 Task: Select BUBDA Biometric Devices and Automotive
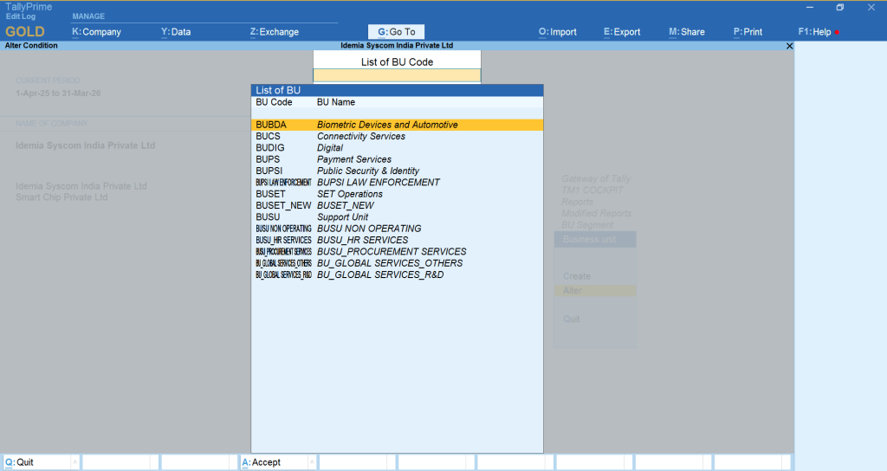[x=397, y=125]
